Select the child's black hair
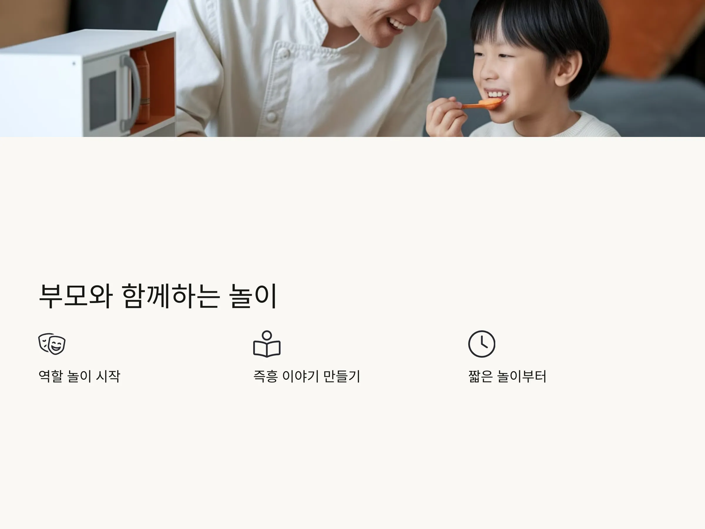Image resolution: width=705 pixels, height=529 pixels. coord(539,35)
